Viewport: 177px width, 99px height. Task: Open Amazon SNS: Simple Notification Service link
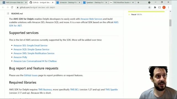coord(34,53)
